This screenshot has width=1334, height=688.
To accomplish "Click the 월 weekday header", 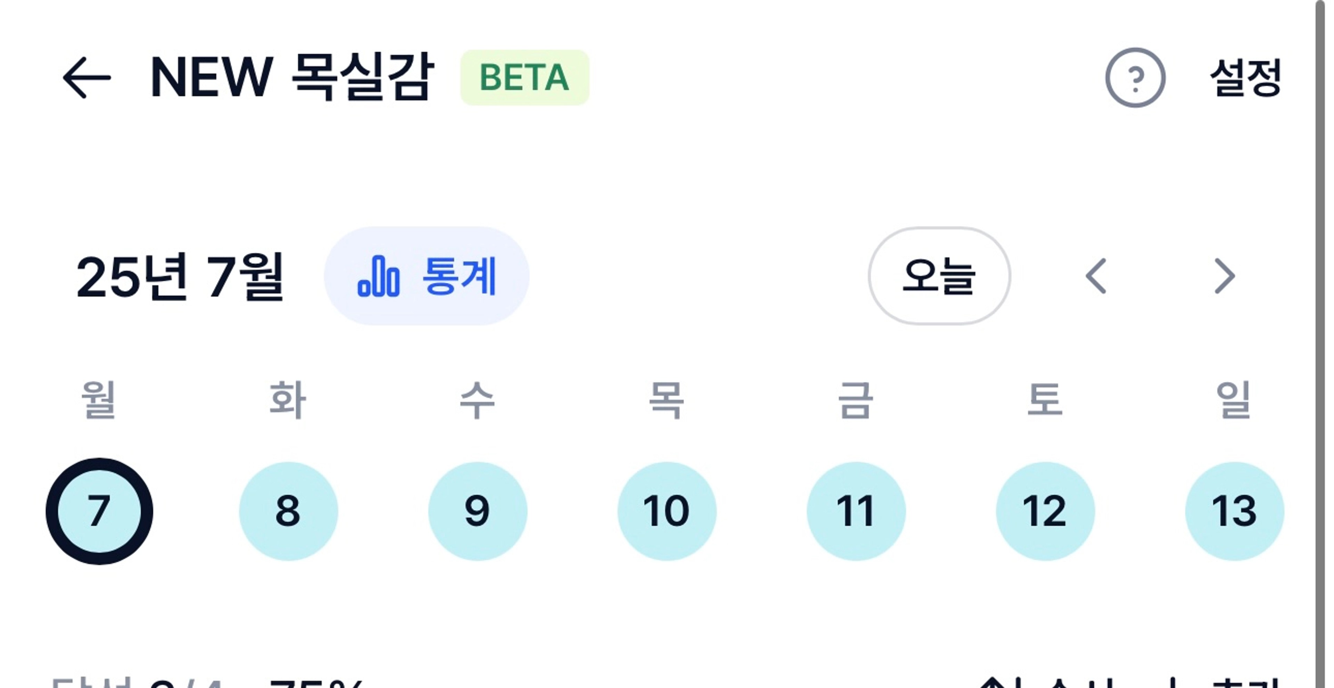I will tap(98, 399).
